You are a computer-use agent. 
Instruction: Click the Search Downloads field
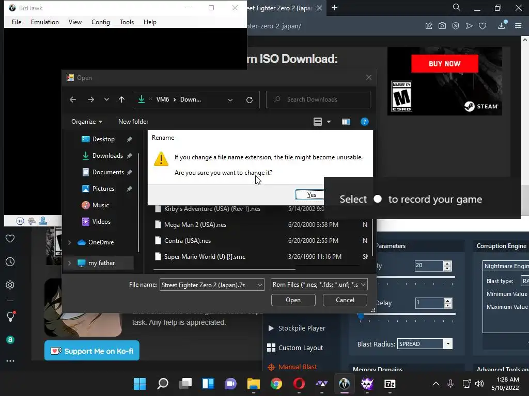click(x=318, y=100)
